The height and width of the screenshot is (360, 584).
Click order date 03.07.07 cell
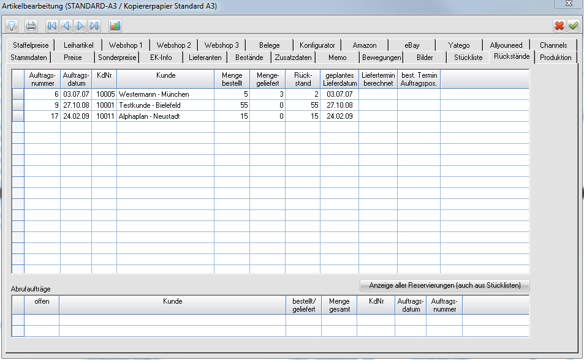coord(76,94)
